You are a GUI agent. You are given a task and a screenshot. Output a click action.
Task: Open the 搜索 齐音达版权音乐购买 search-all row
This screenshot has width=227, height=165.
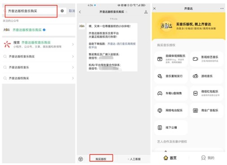click(39, 44)
